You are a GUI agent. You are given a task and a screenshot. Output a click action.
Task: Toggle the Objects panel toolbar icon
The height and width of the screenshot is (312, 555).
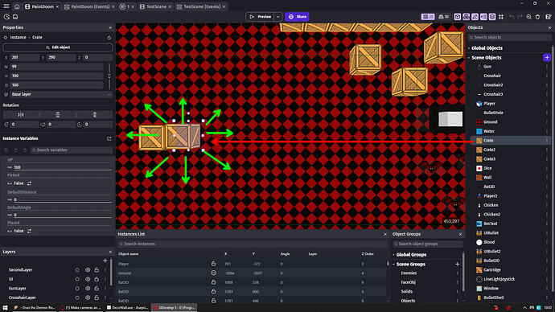click(458, 17)
